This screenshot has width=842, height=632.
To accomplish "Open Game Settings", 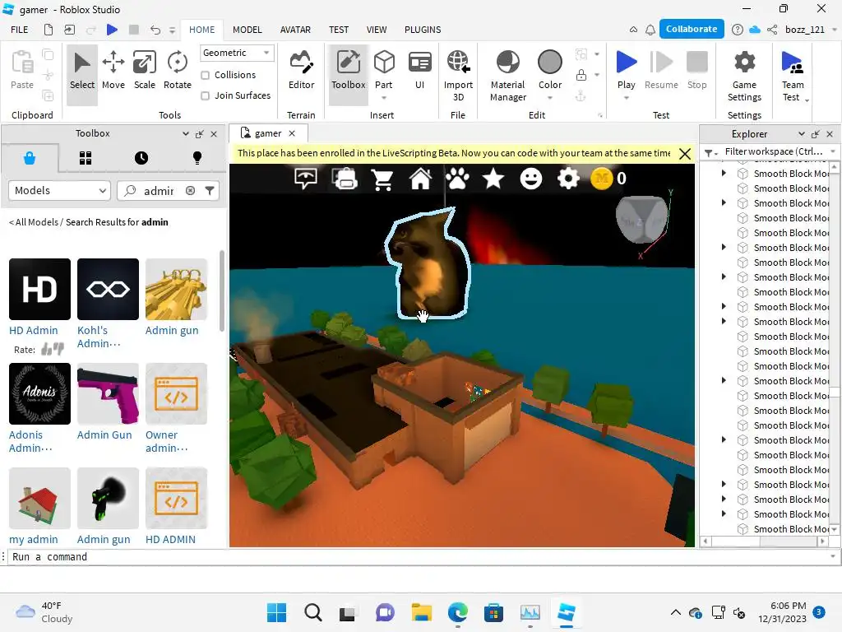I will [x=744, y=75].
